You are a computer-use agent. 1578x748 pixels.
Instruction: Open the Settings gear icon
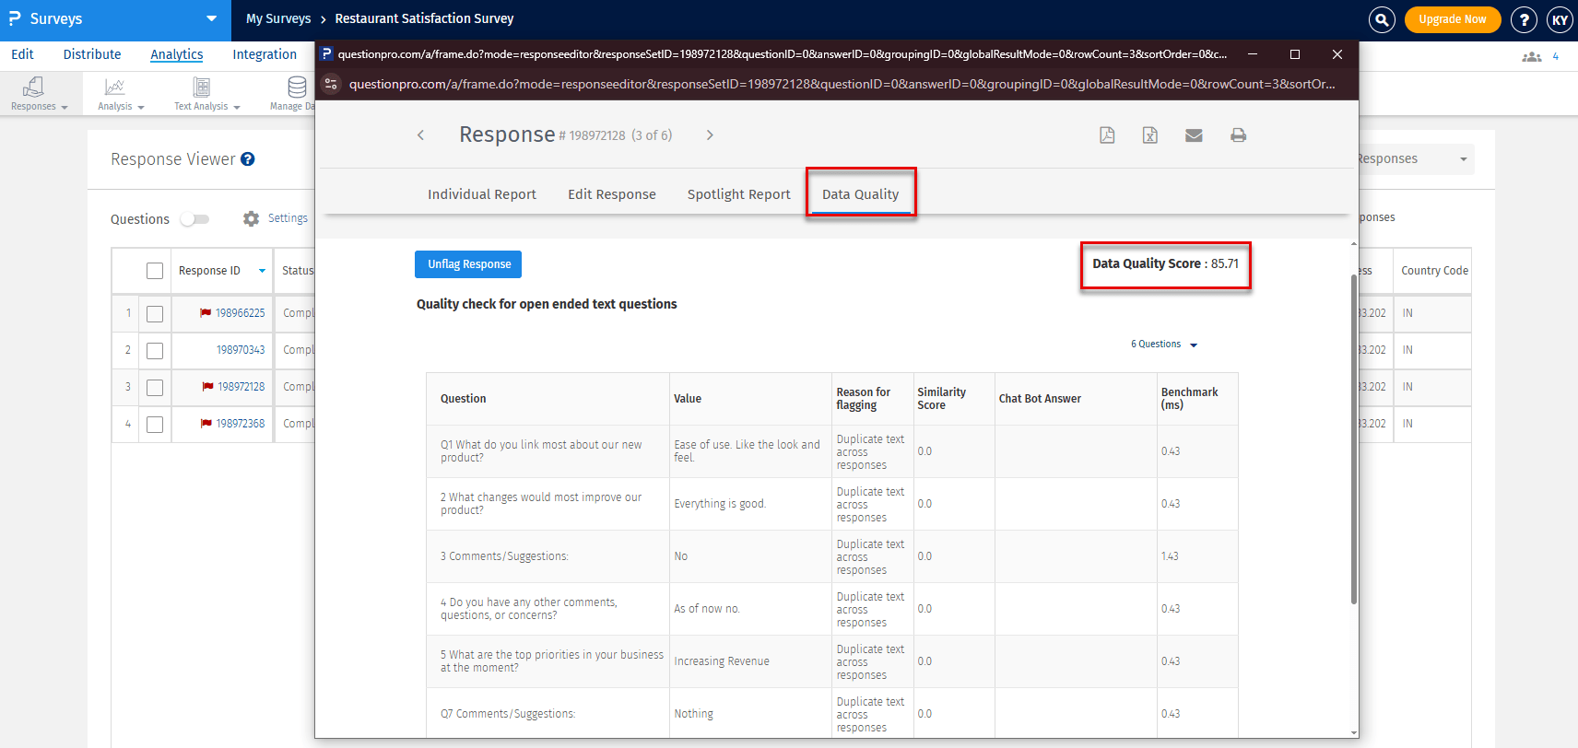pyautogui.click(x=251, y=219)
